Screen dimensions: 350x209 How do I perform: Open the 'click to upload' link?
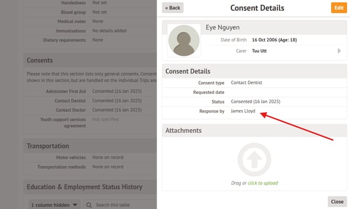coord(262,183)
